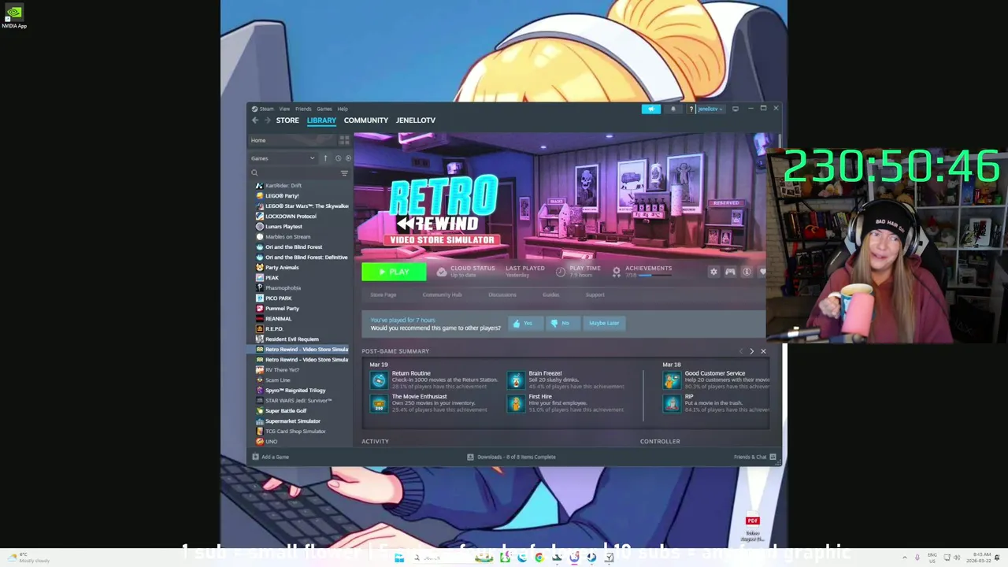Viewport: 1008px width, 567px height.
Task: Open the jenellotv account dropdown
Action: point(710,109)
